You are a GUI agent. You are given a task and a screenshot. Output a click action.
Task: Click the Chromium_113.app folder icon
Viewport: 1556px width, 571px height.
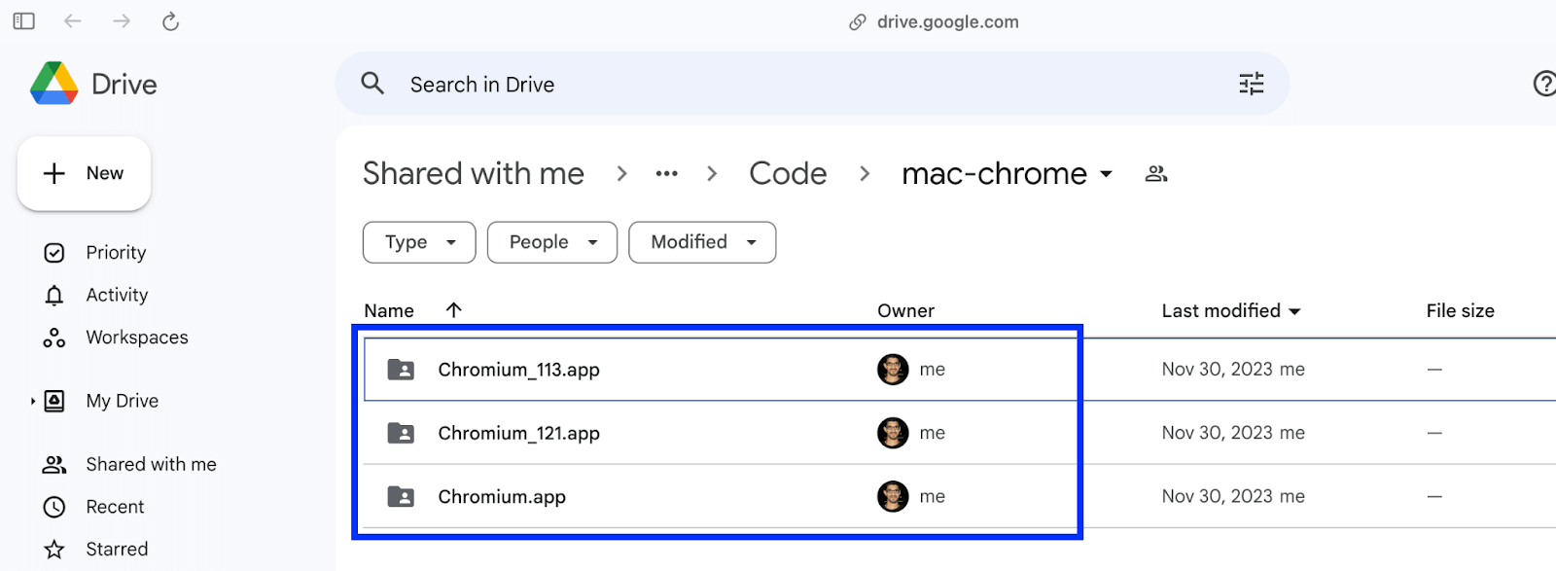(x=401, y=370)
